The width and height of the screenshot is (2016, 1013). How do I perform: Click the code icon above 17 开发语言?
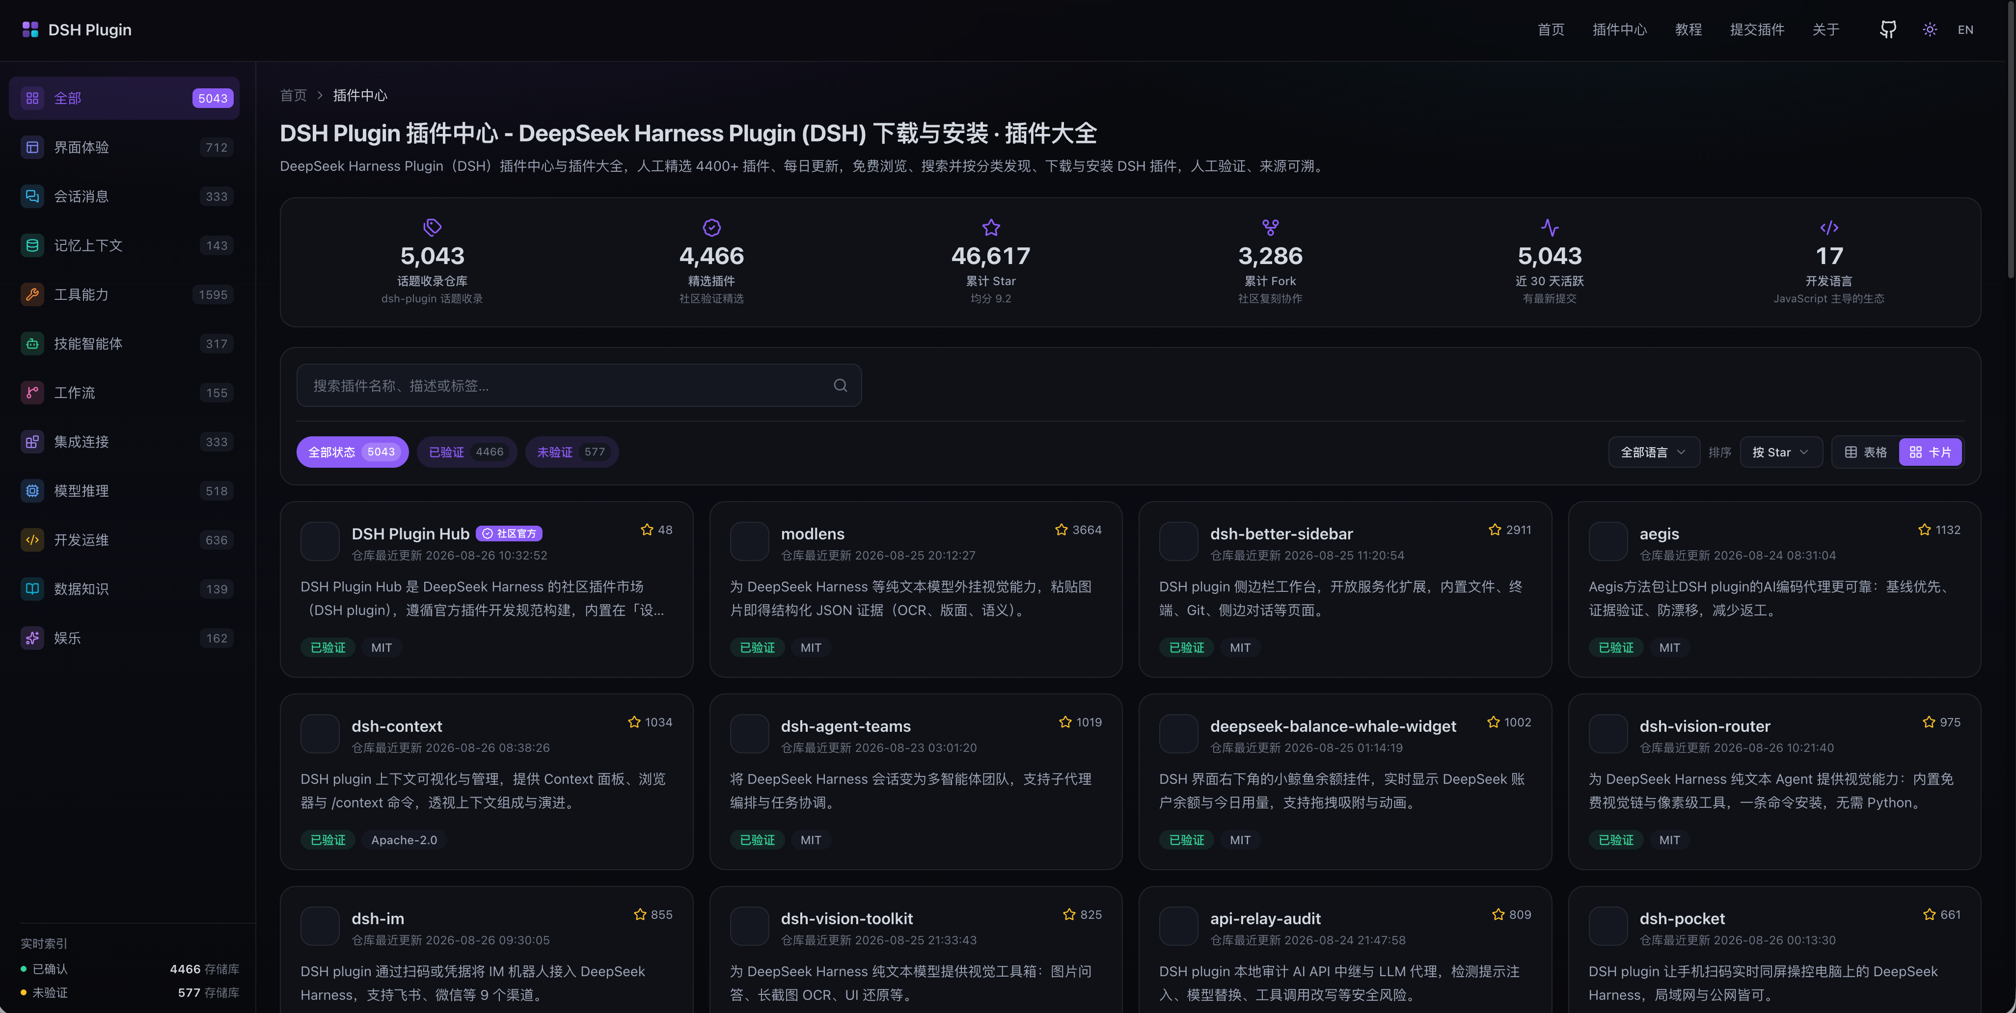[x=1829, y=228]
